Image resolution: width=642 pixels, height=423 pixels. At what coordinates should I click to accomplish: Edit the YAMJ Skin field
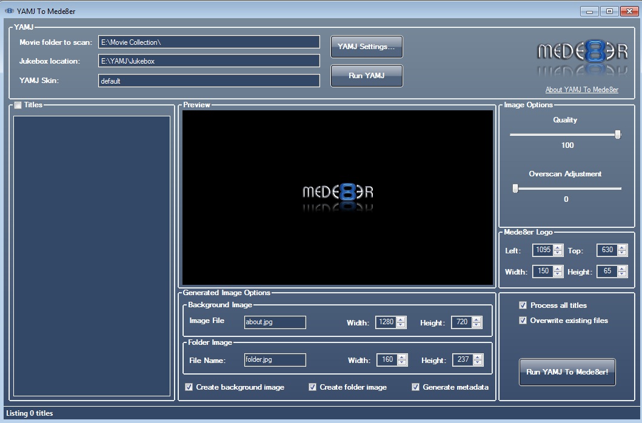tap(209, 81)
